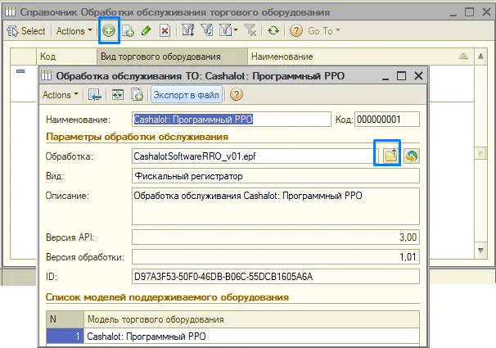Viewport: 496px width, 348px height.
Task: Click the scroll down arrow of catalog list
Action: tap(480, 251)
